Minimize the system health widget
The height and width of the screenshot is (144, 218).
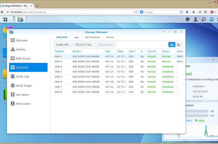pos(208,60)
